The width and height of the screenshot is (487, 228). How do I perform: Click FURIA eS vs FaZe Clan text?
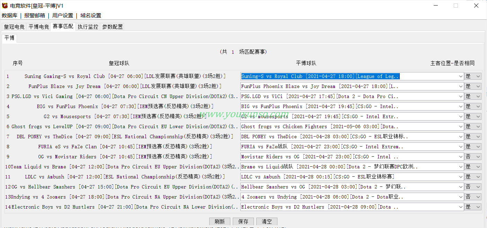(x=125, y=147)
